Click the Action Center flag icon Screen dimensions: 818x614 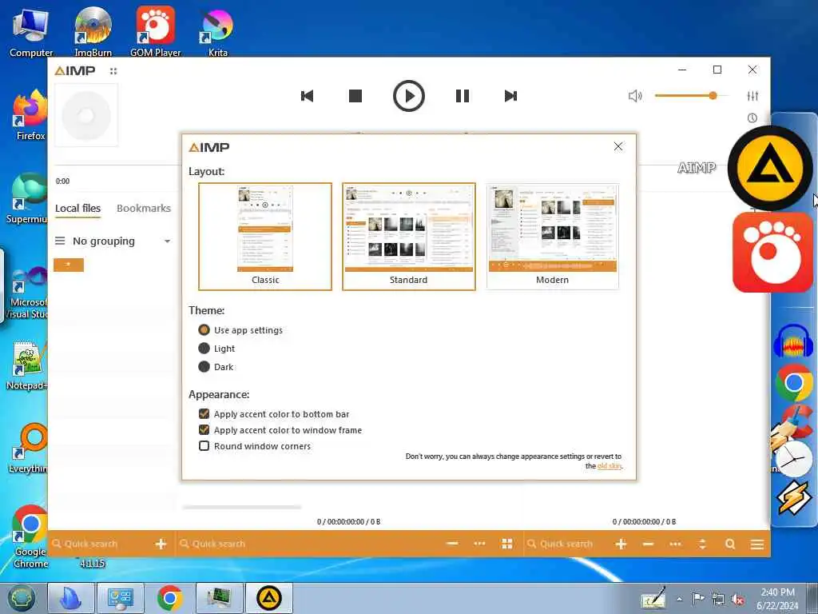point(698,599)
